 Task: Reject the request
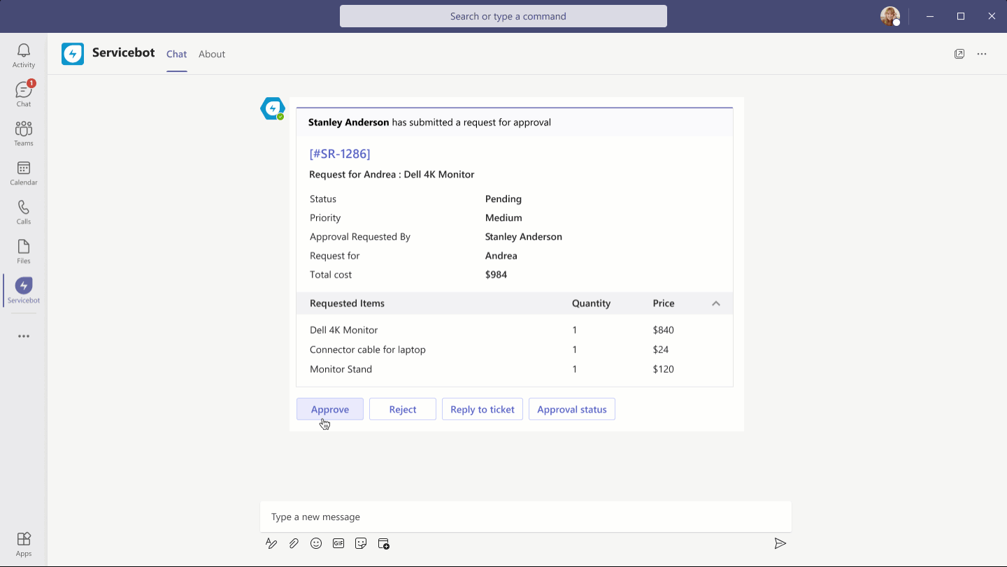tap(403, 409)
